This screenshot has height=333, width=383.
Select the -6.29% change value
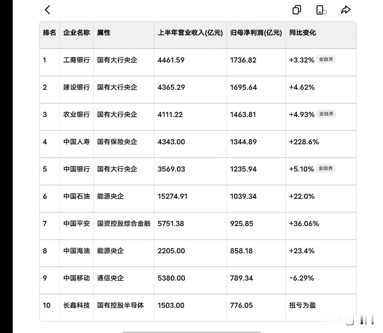point(302,278)
